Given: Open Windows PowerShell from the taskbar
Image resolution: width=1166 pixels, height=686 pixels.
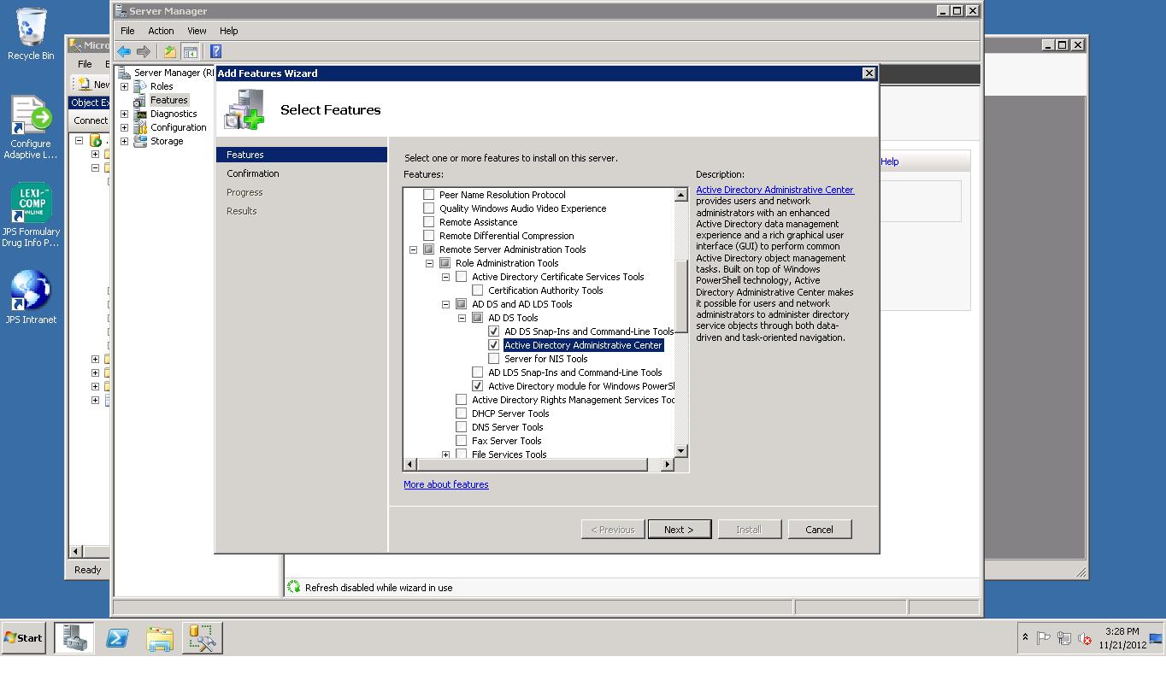Looking at the screenshot, I should (117, 637).
